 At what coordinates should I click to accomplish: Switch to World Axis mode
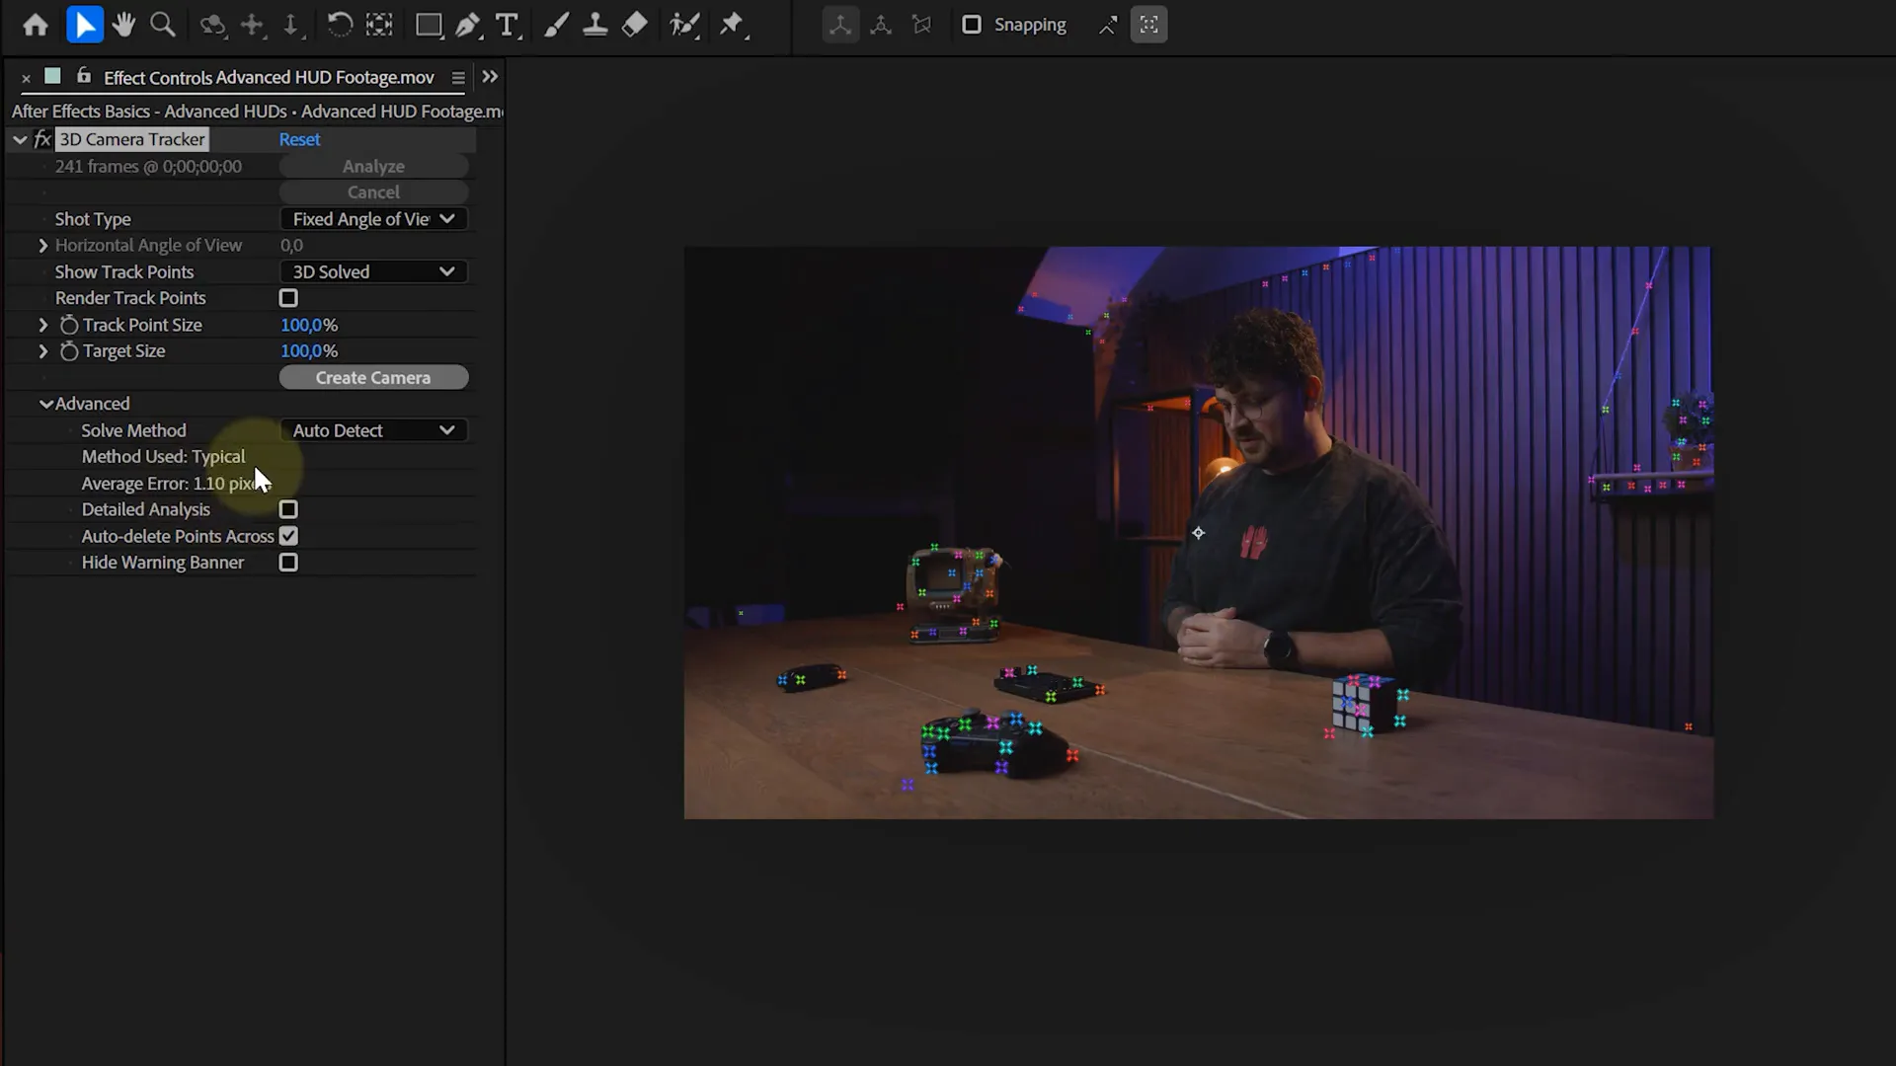pyautogui.click(x=881, y=25)
